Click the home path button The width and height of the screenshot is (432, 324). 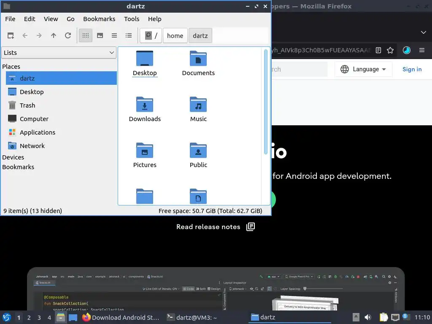[x=175, y=35]
